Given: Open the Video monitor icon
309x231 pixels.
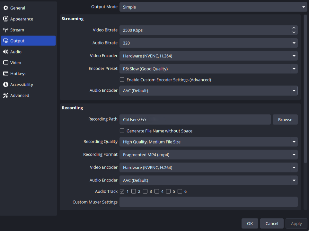Looking at the screenshot, I should 6,63.
